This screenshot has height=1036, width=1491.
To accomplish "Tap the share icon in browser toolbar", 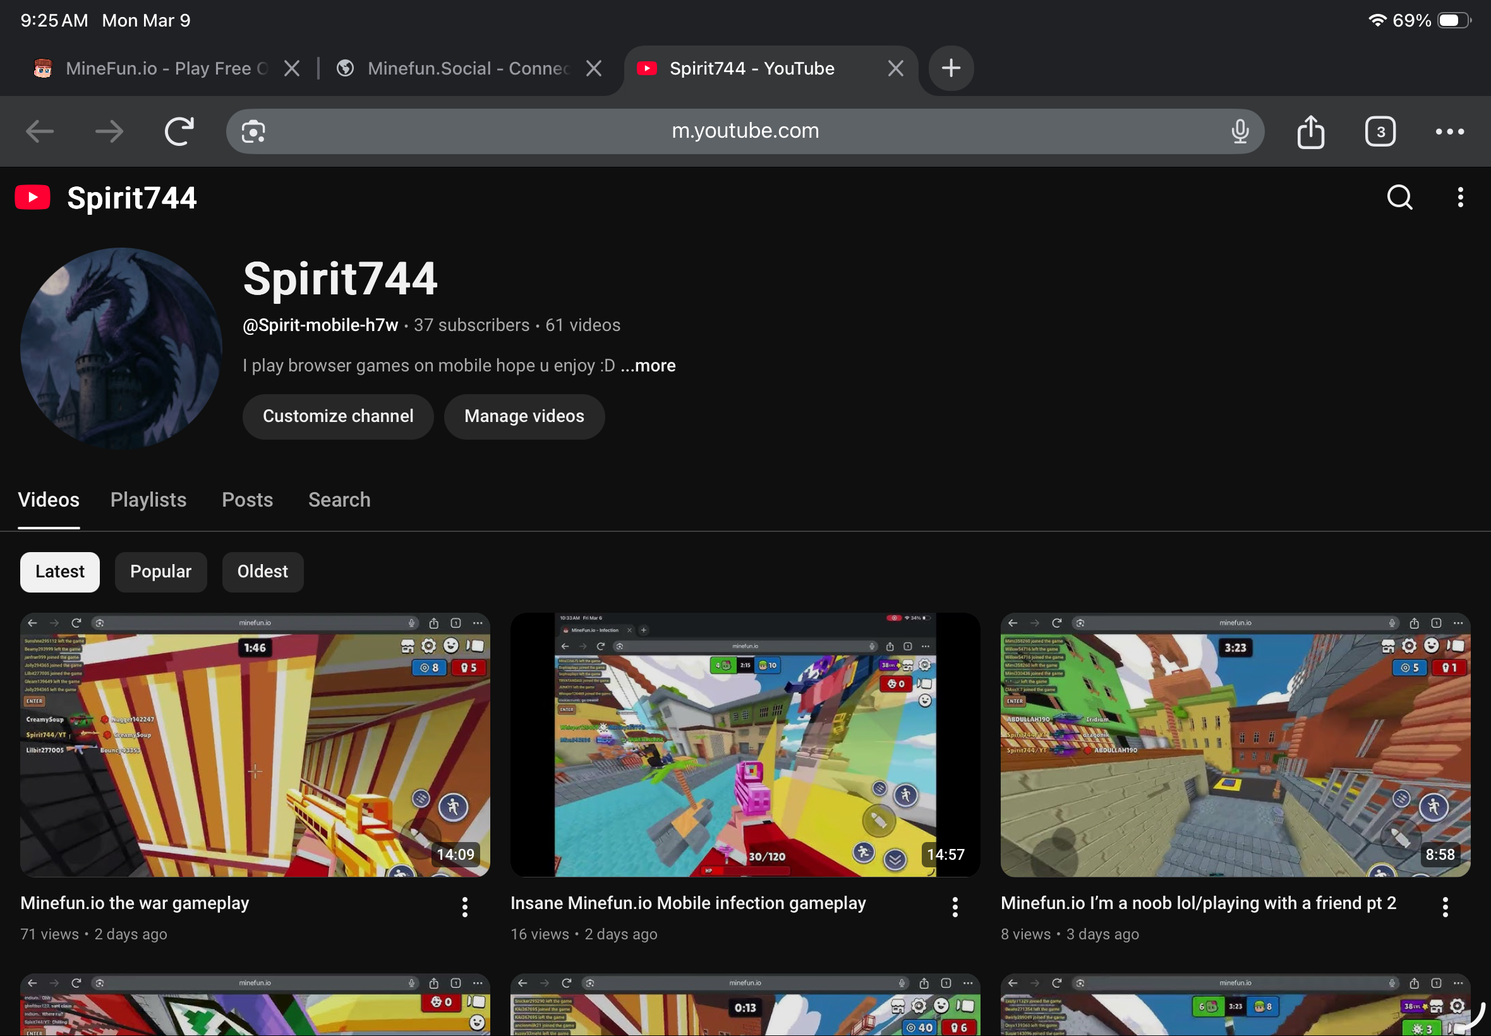I will click(x=1310, y=132).
